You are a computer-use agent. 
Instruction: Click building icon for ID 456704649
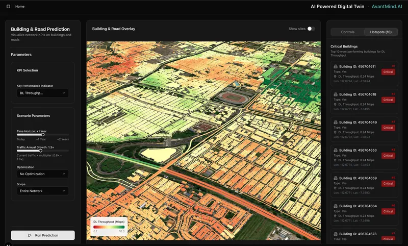point(336,122)
